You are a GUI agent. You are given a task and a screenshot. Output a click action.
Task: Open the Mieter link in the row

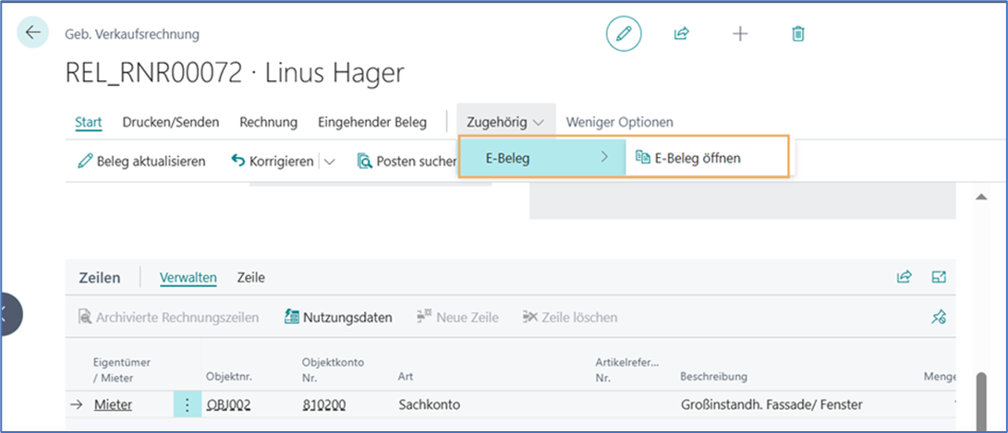113,404
